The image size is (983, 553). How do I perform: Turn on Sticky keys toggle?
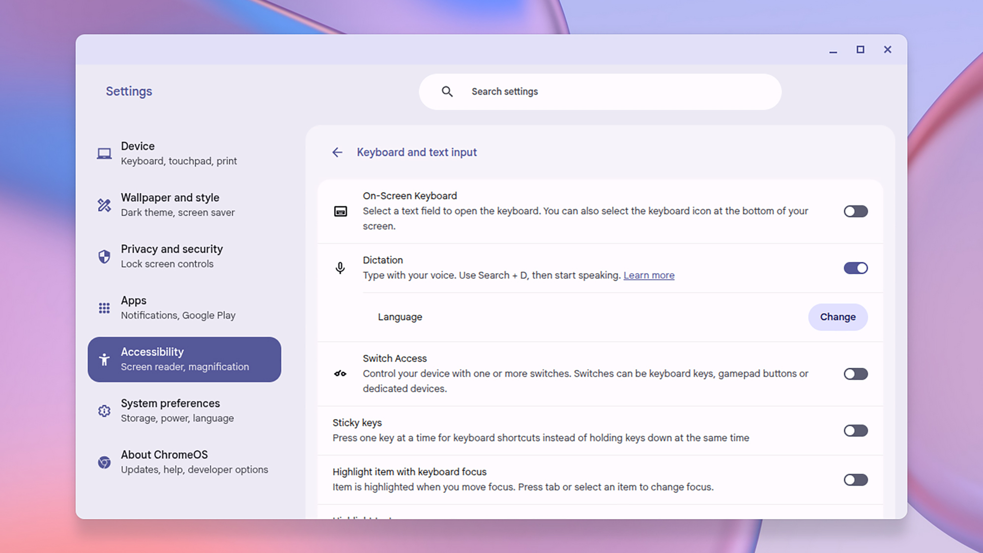click(x=855, y=431)
